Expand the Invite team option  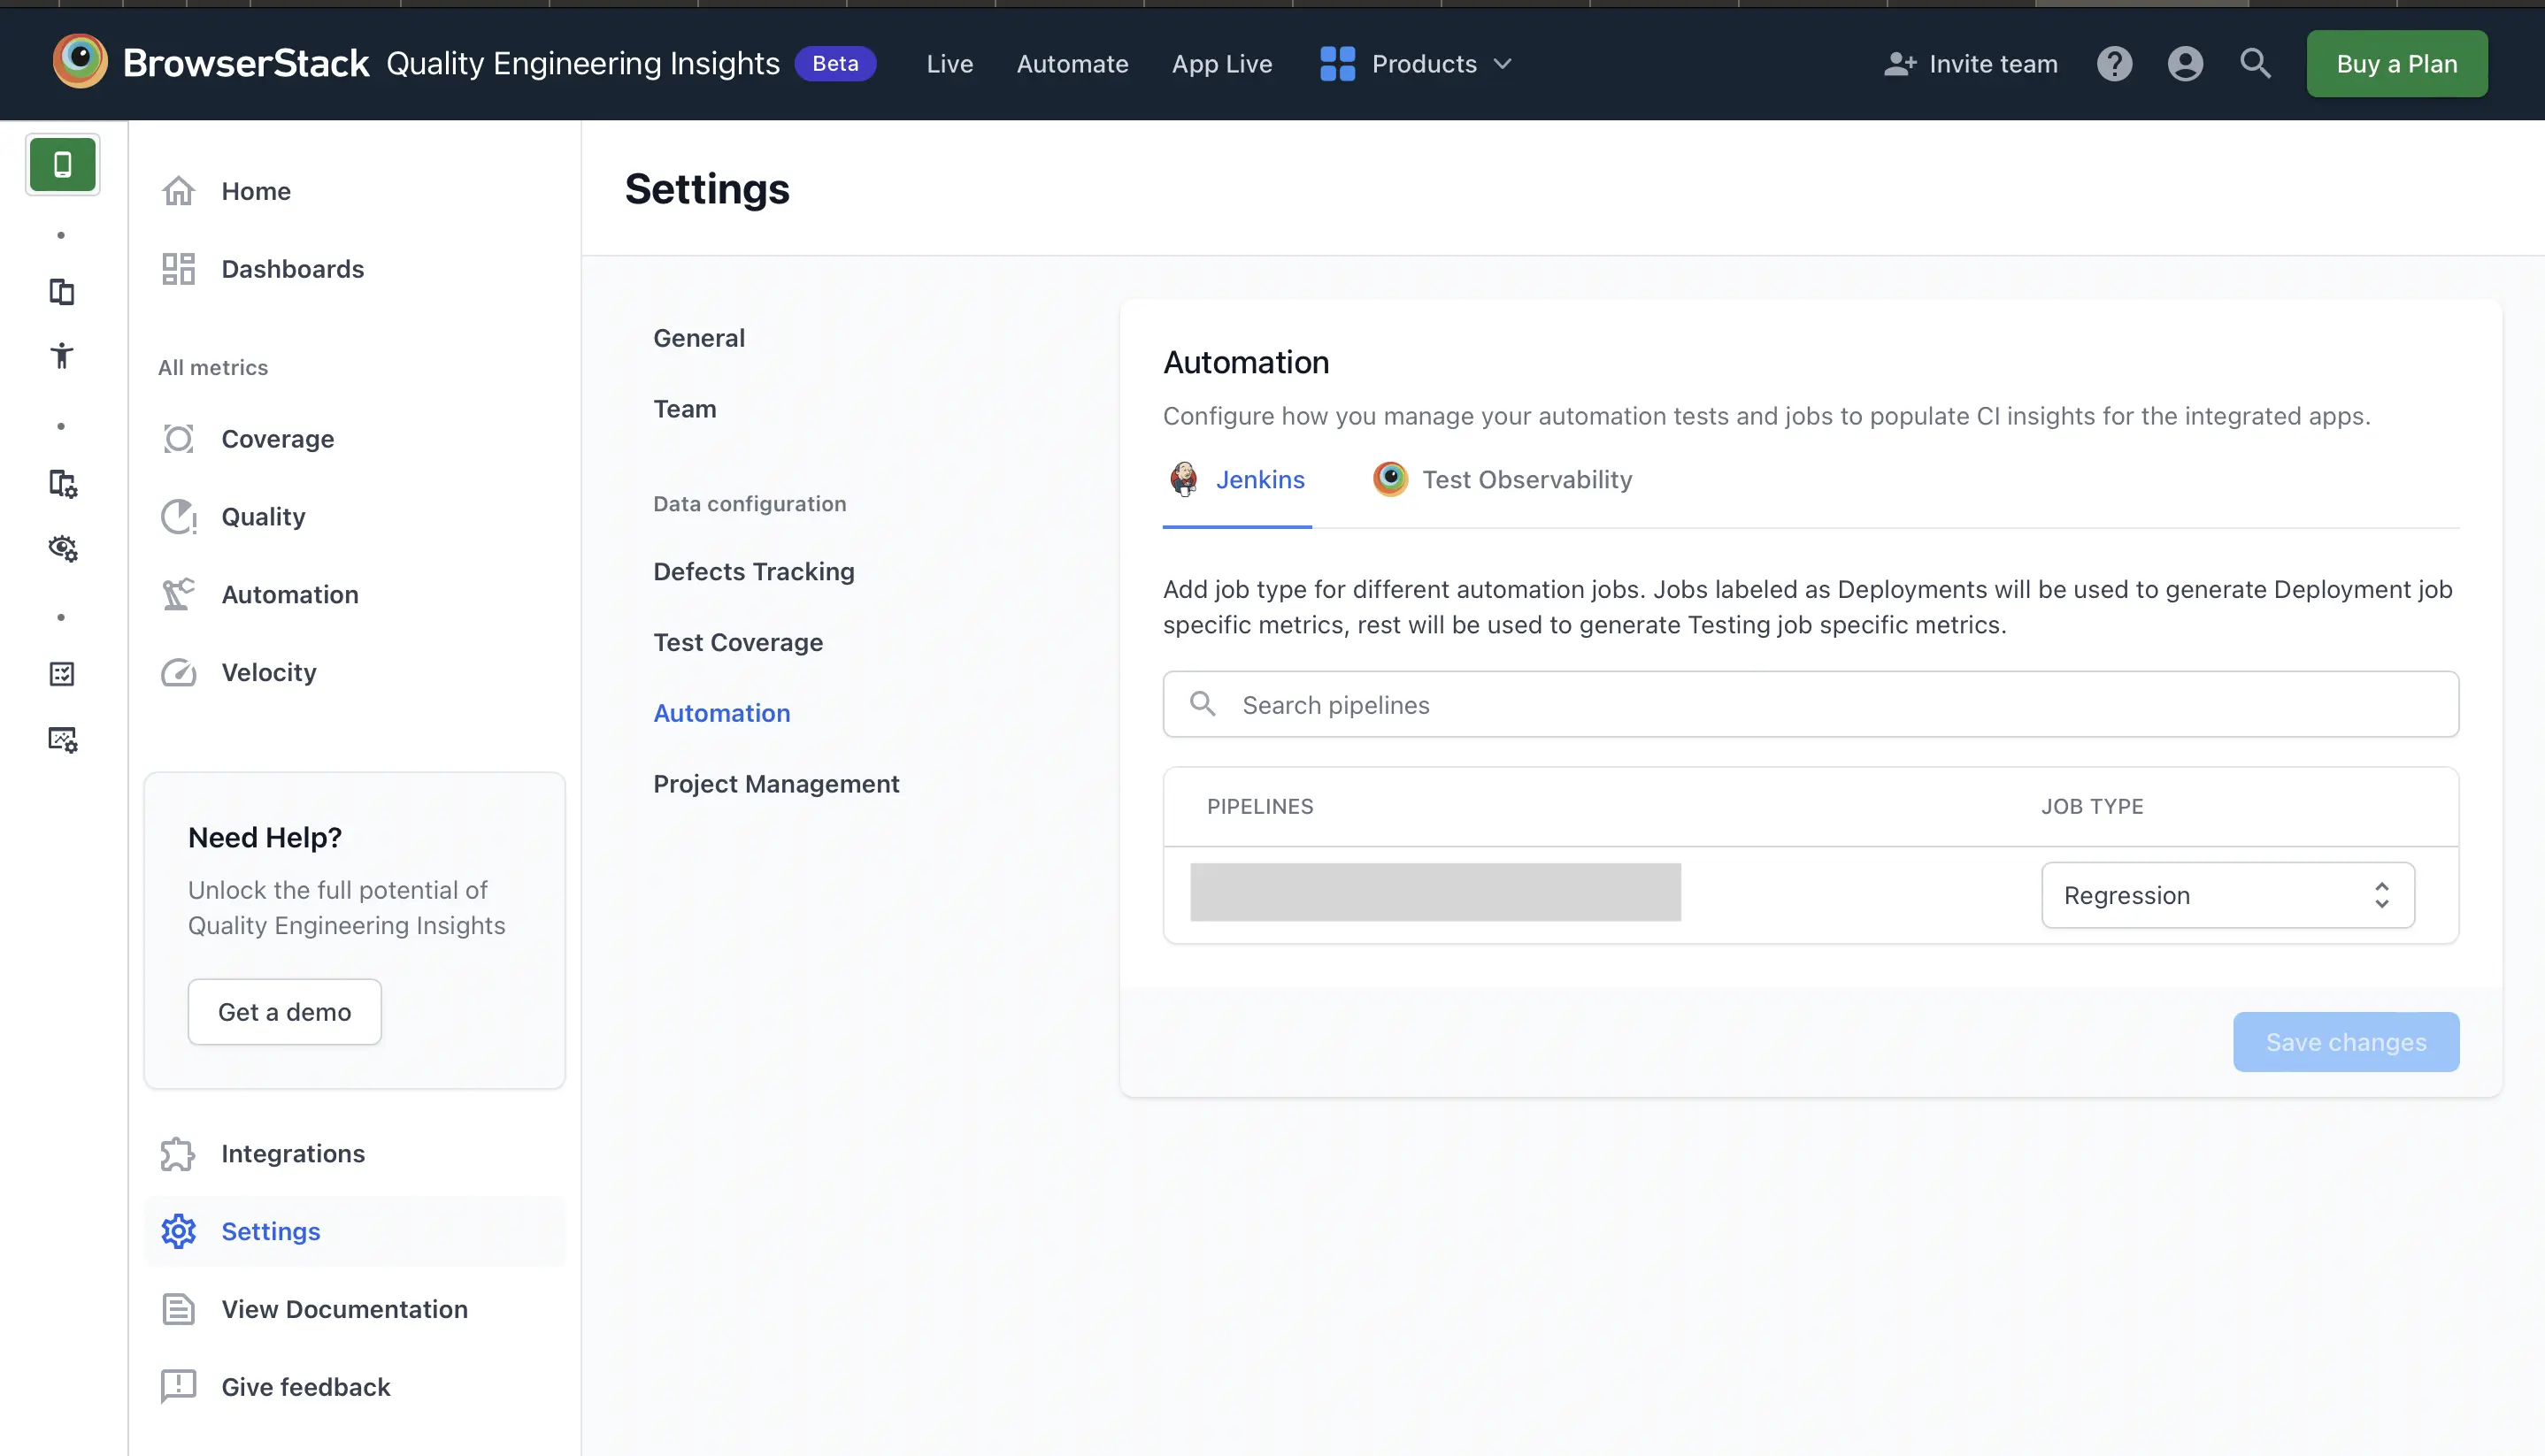1970,63
